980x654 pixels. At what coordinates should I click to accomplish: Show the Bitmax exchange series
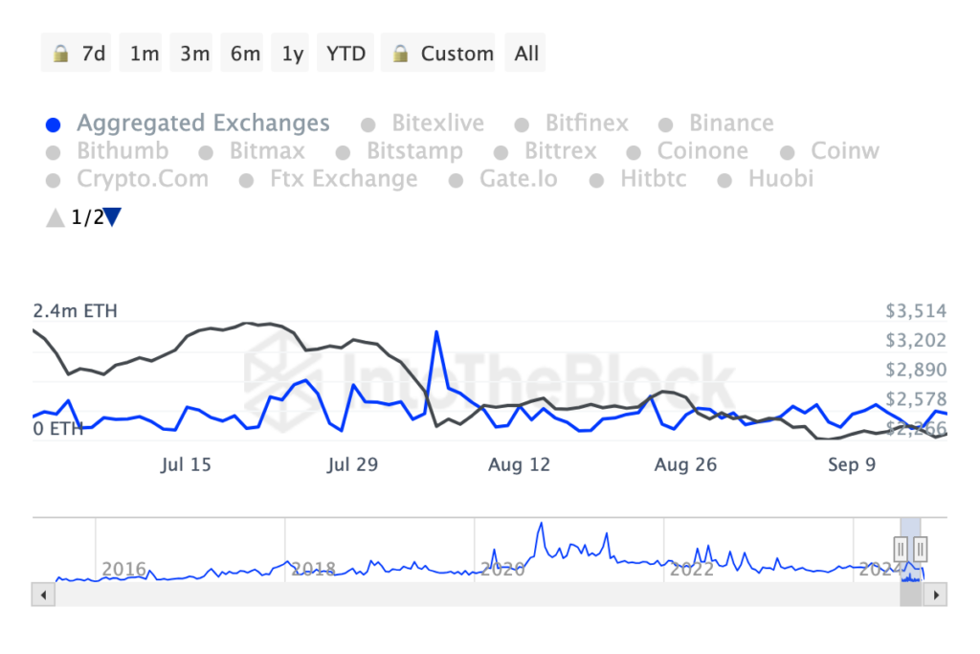(252, 150)
